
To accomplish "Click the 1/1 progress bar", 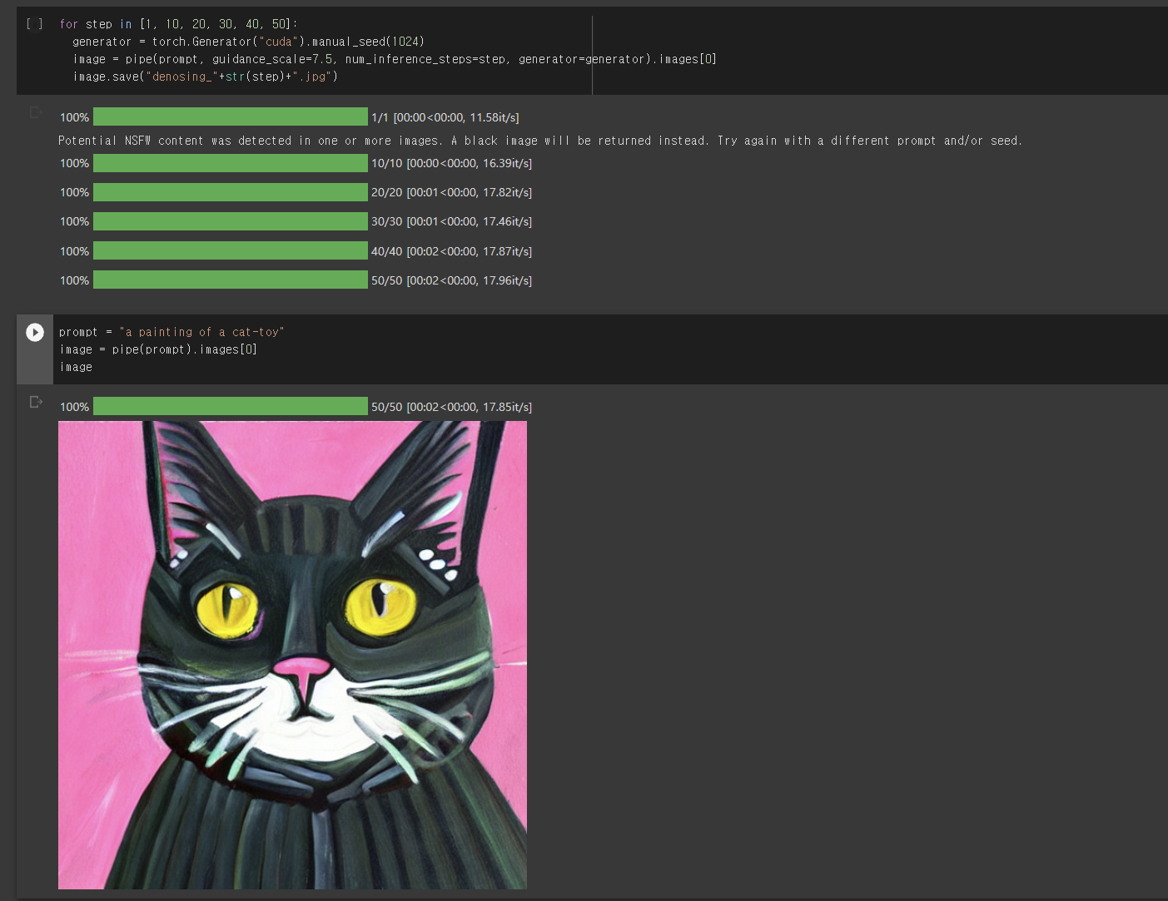I will pyautogui.click(x=231, y=116).
